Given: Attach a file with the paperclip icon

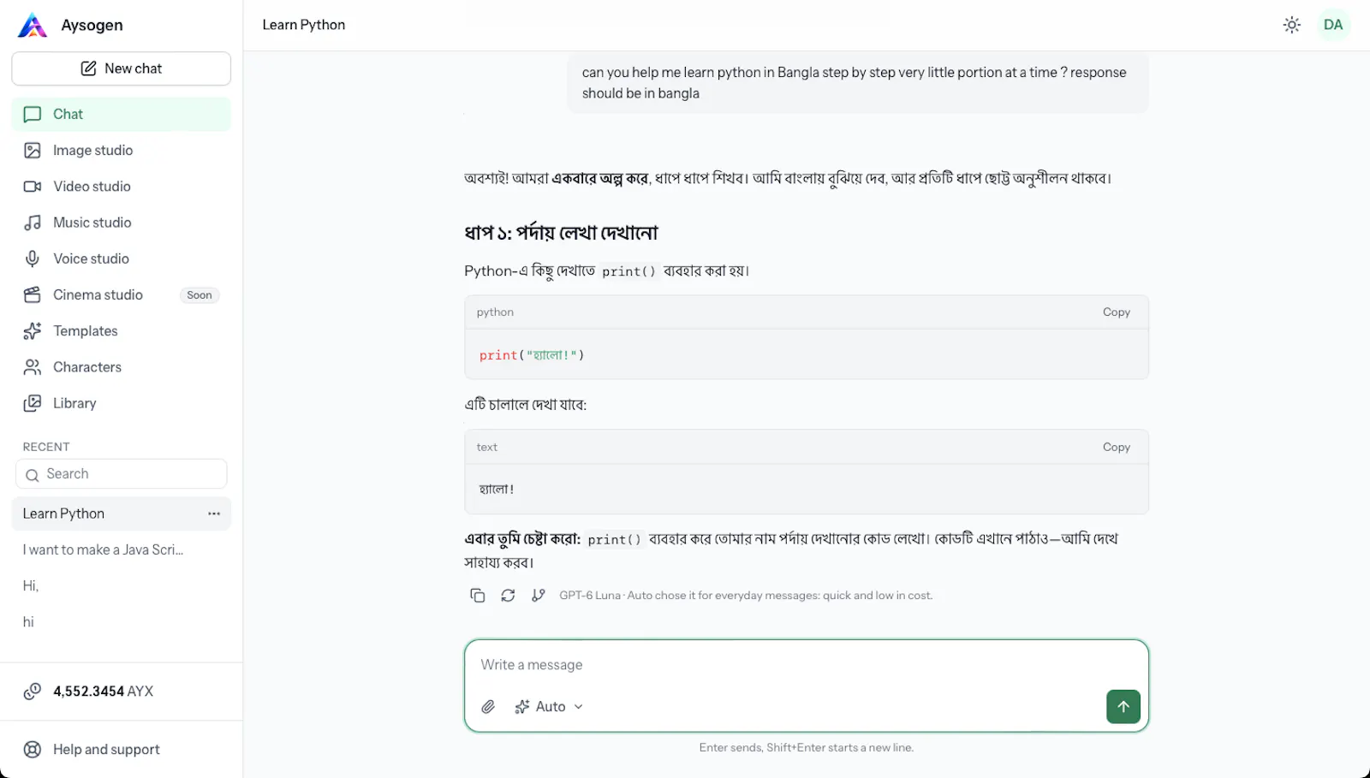Looking at the screenshot, I should (x=488, y=707).
